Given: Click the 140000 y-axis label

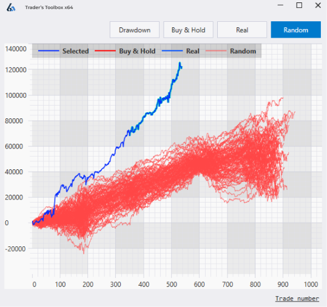Looking at the screenshot, I should coord(16,49).
